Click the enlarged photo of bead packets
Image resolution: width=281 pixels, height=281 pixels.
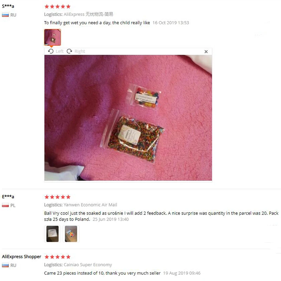[x=128, y=118]
